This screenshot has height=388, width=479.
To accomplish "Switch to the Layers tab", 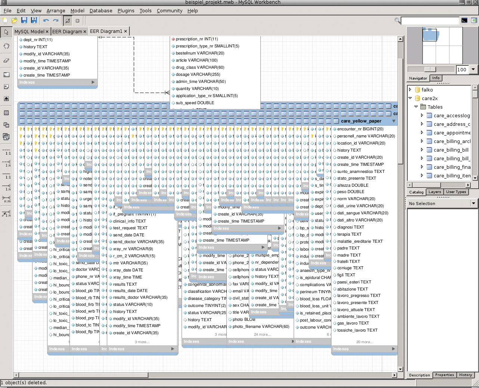I will 435,192.
